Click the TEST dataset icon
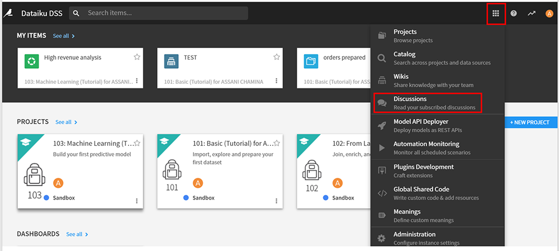The image size is (559, 251). [172, 60]
